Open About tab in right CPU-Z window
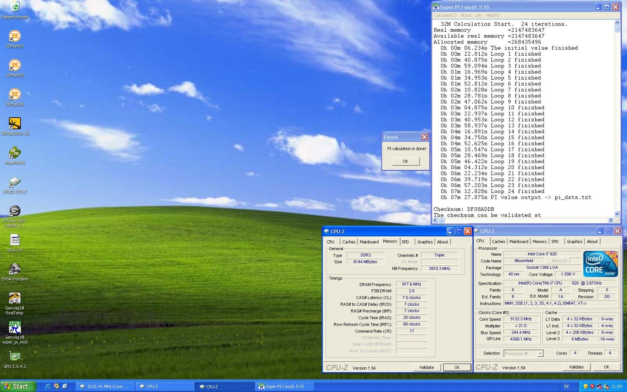The height and width of the screenshot is (392, 627). tap(592, 241)
